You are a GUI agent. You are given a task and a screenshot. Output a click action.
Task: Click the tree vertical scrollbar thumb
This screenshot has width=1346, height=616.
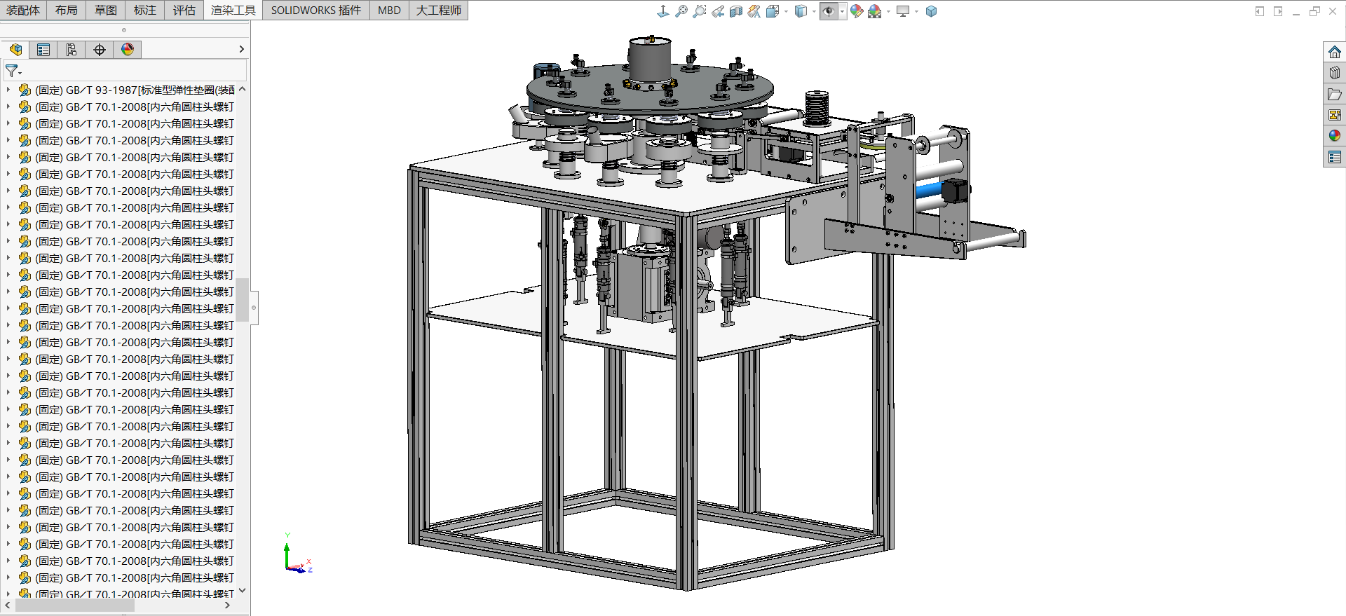pos(242,299)
